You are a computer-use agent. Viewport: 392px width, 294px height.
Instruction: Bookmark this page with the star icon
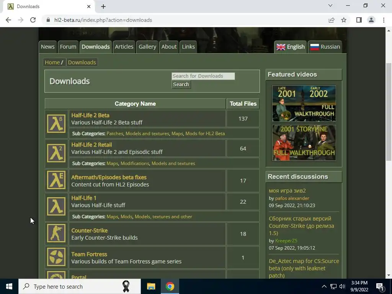344,20
